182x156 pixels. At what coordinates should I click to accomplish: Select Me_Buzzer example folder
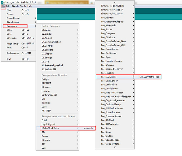pos(115,30)
